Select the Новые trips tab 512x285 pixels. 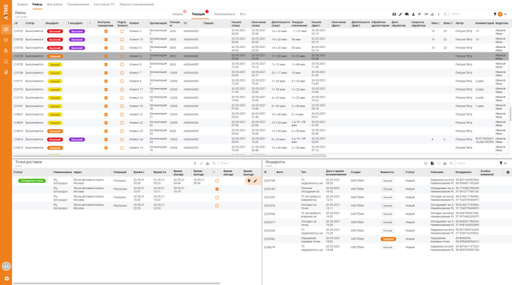coord(178,14)
